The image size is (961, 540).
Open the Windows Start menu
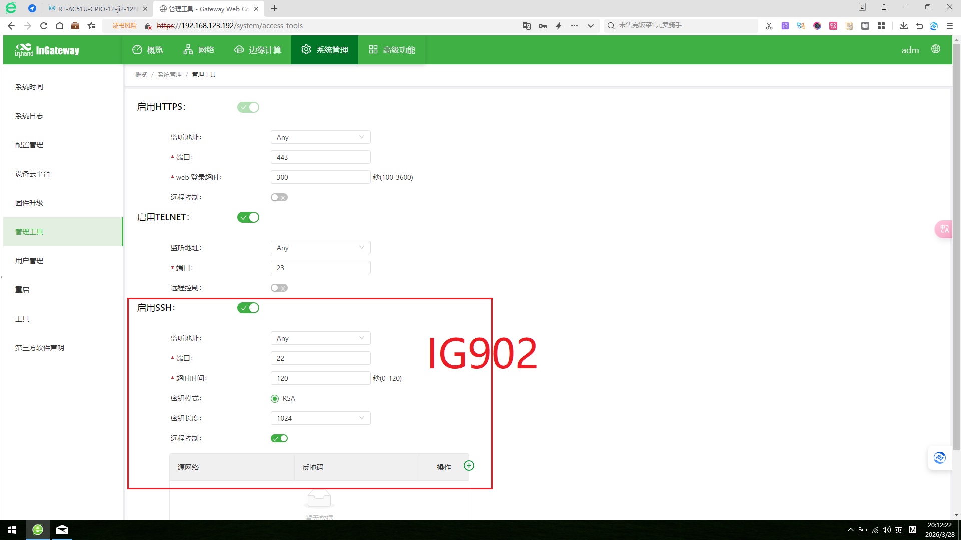[12, 530]
